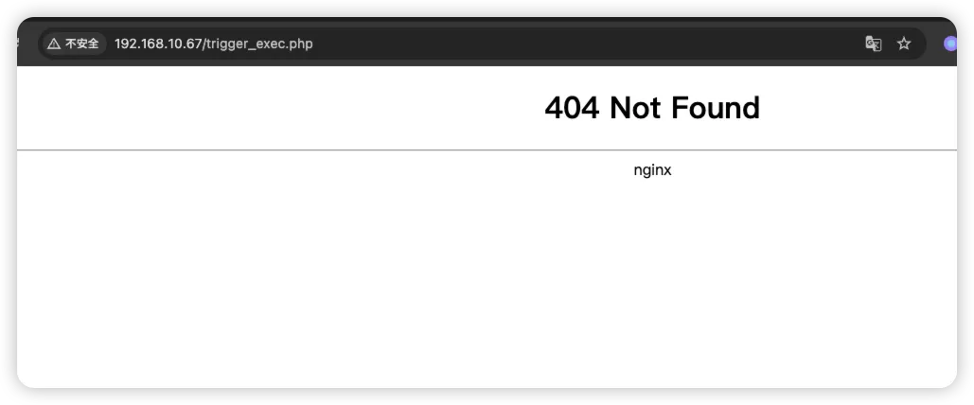This screenshot has height=405, width=974.
Task: Click the partially visible reload icon at the left edge of the toolbar
Action: (19, 43)
